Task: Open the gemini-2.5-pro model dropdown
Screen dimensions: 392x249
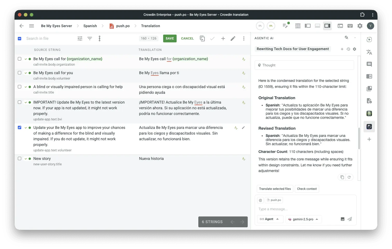Action: [x=304, y=219]
